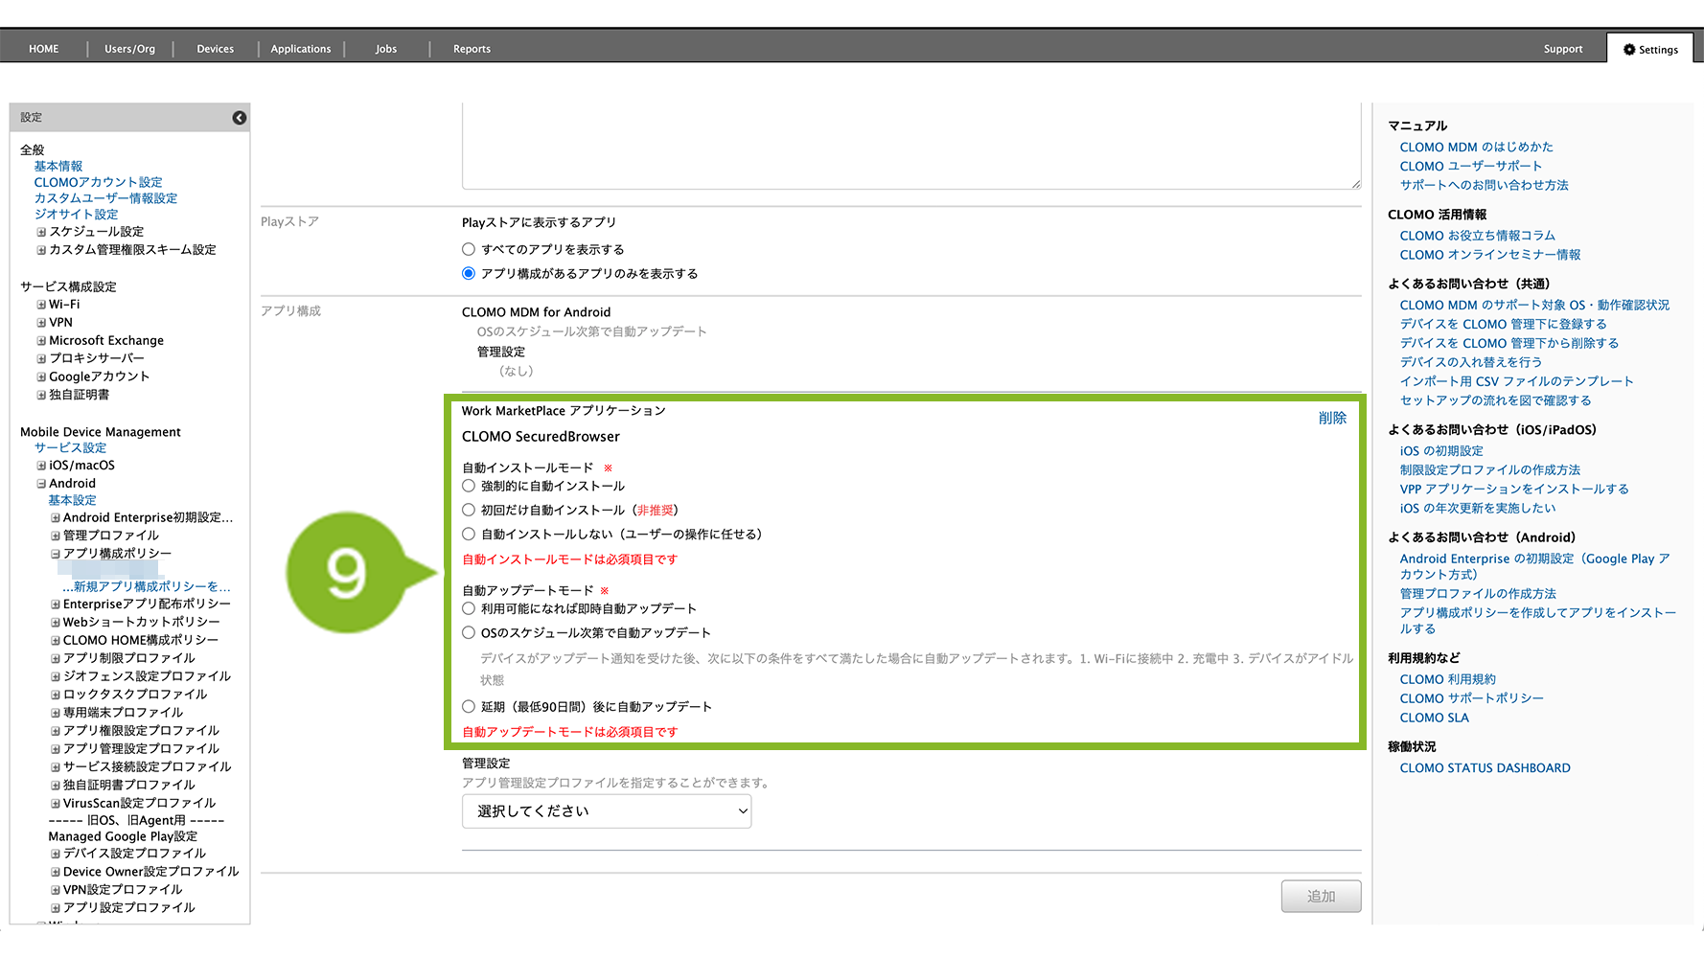The image size is (1704, 958).
Task: Open CLOMO 利用規約 link
Action: (x=1447, y=679)
